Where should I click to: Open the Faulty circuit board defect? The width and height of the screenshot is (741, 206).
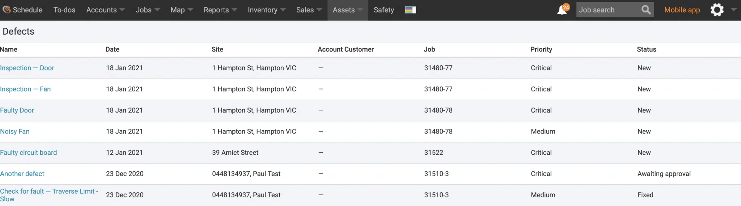(29, 153)
